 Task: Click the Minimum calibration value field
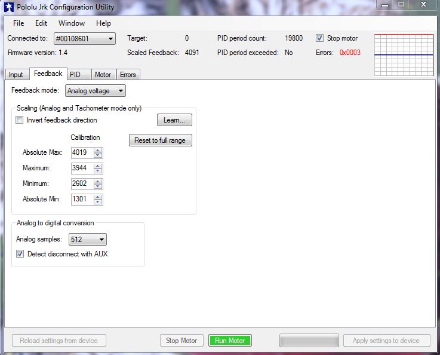pos(82,183)
